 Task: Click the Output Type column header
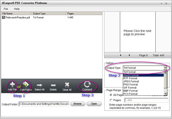click(x=49, y=13)
